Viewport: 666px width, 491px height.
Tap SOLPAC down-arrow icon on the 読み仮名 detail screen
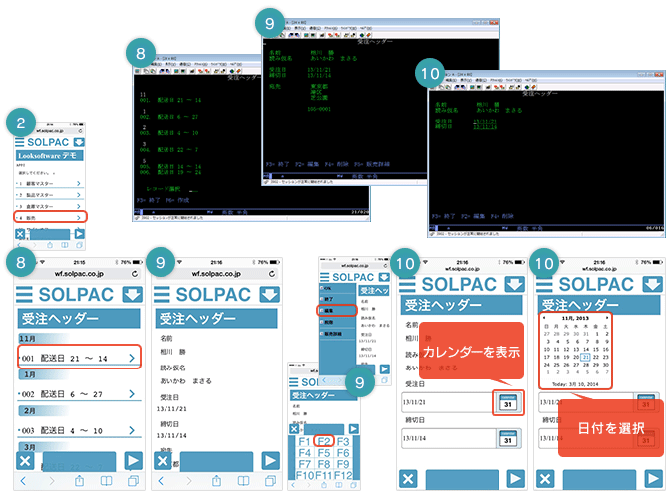270,294
